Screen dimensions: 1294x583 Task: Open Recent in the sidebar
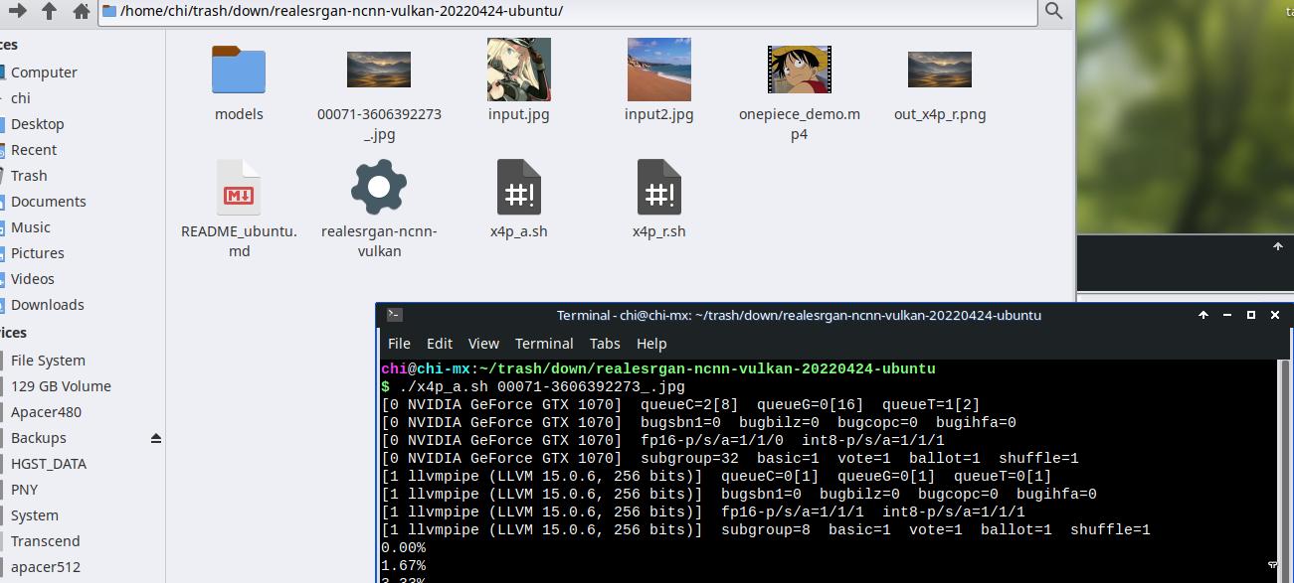(x=34, y=150)
